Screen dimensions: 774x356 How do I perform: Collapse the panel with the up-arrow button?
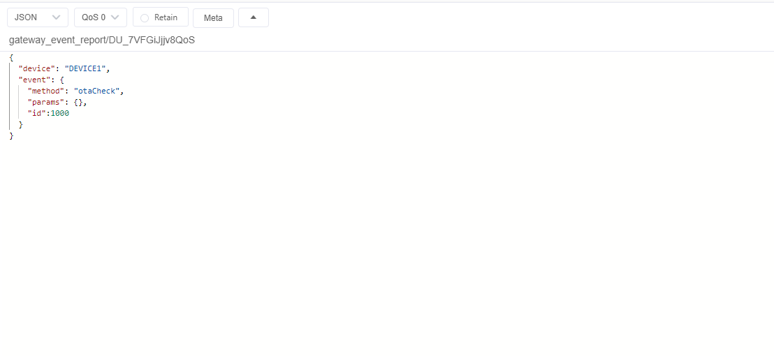pos(253,17)
